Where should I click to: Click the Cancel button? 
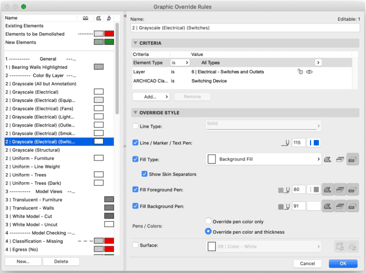click(307, 264)
